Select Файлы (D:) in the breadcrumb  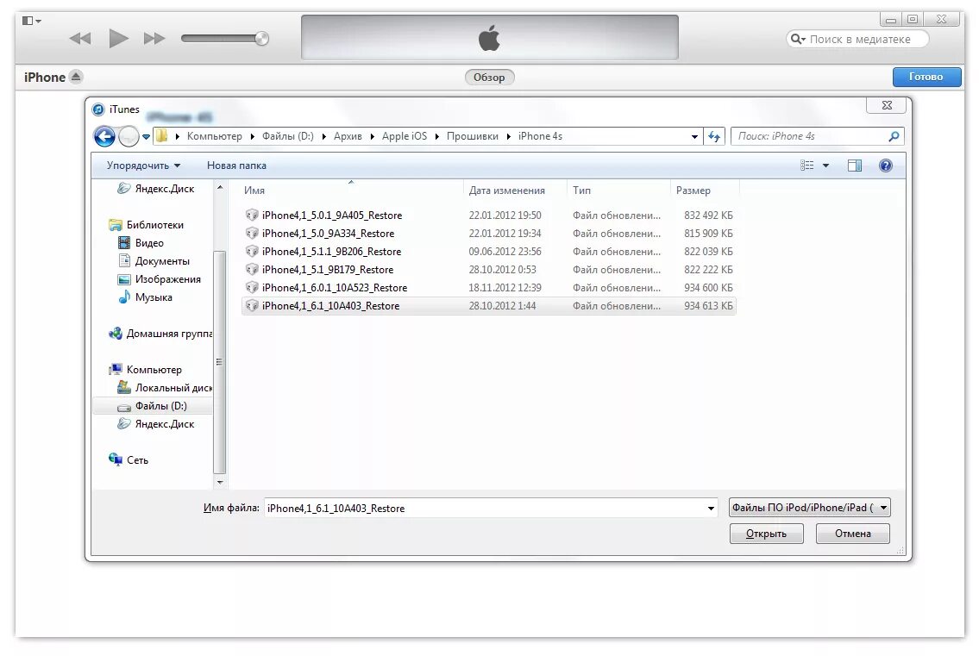288,136
